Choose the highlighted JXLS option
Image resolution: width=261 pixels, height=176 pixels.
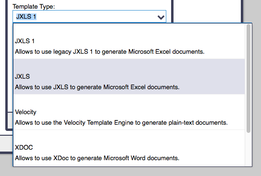(x=129, y=77)
